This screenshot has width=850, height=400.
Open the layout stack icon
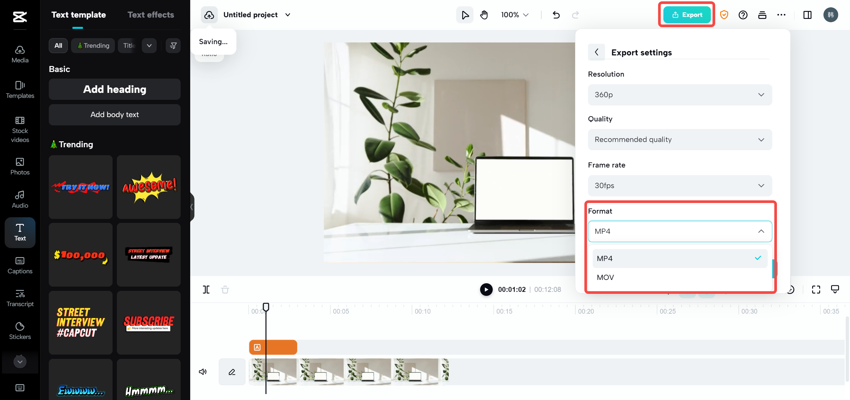pyautogui.click(x=762, y=15)
